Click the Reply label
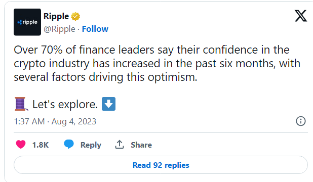The width and height of the screenshot is (313, 182). coord(91,145)
